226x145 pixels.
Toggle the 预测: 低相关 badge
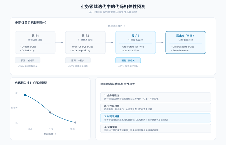pyautogui.click(x=28, y=60)
